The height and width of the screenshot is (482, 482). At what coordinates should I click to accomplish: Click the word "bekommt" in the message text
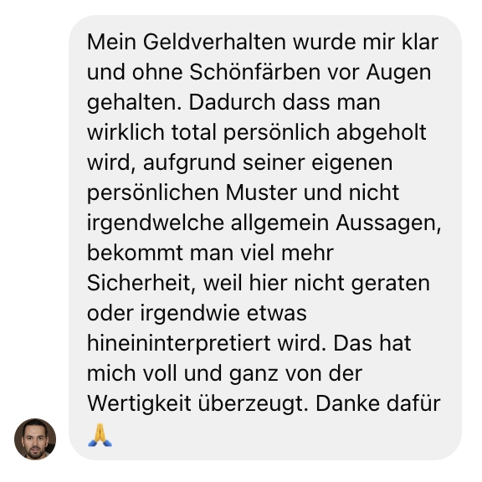click(135, 253)
